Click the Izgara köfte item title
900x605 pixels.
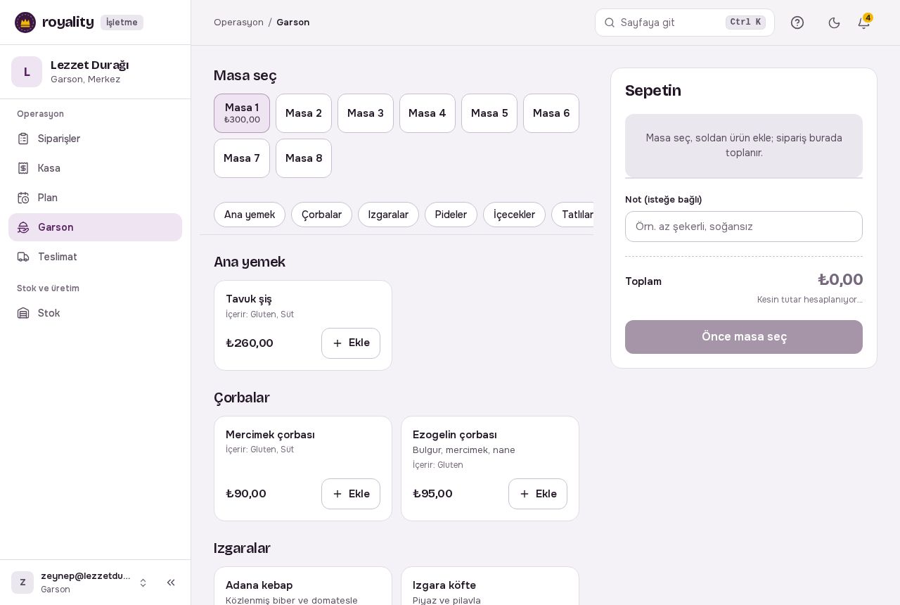point(444,585)
